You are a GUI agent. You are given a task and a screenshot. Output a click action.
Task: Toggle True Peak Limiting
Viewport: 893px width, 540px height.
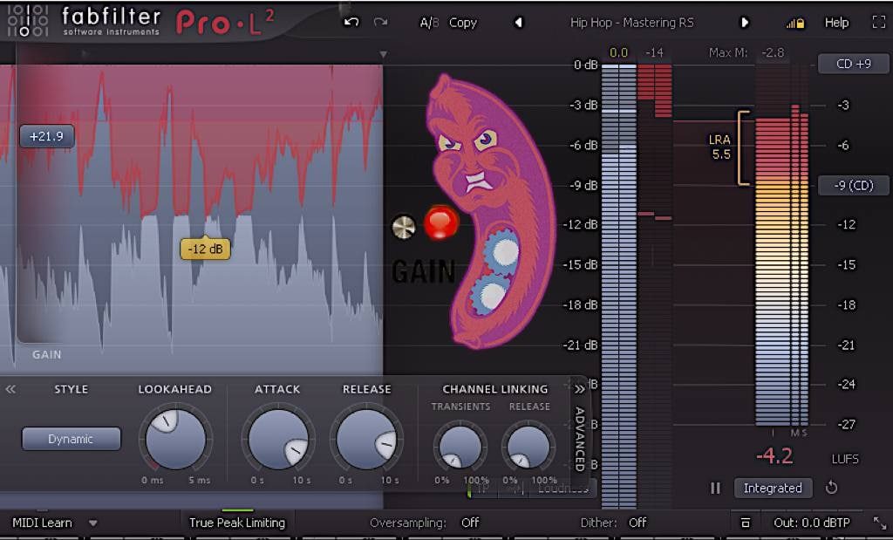pos(237,523)
